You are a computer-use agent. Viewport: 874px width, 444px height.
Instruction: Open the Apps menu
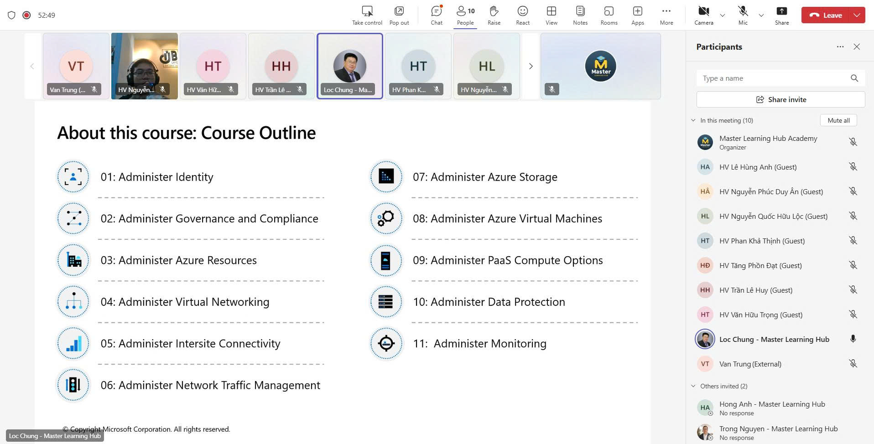coord(638,15)
